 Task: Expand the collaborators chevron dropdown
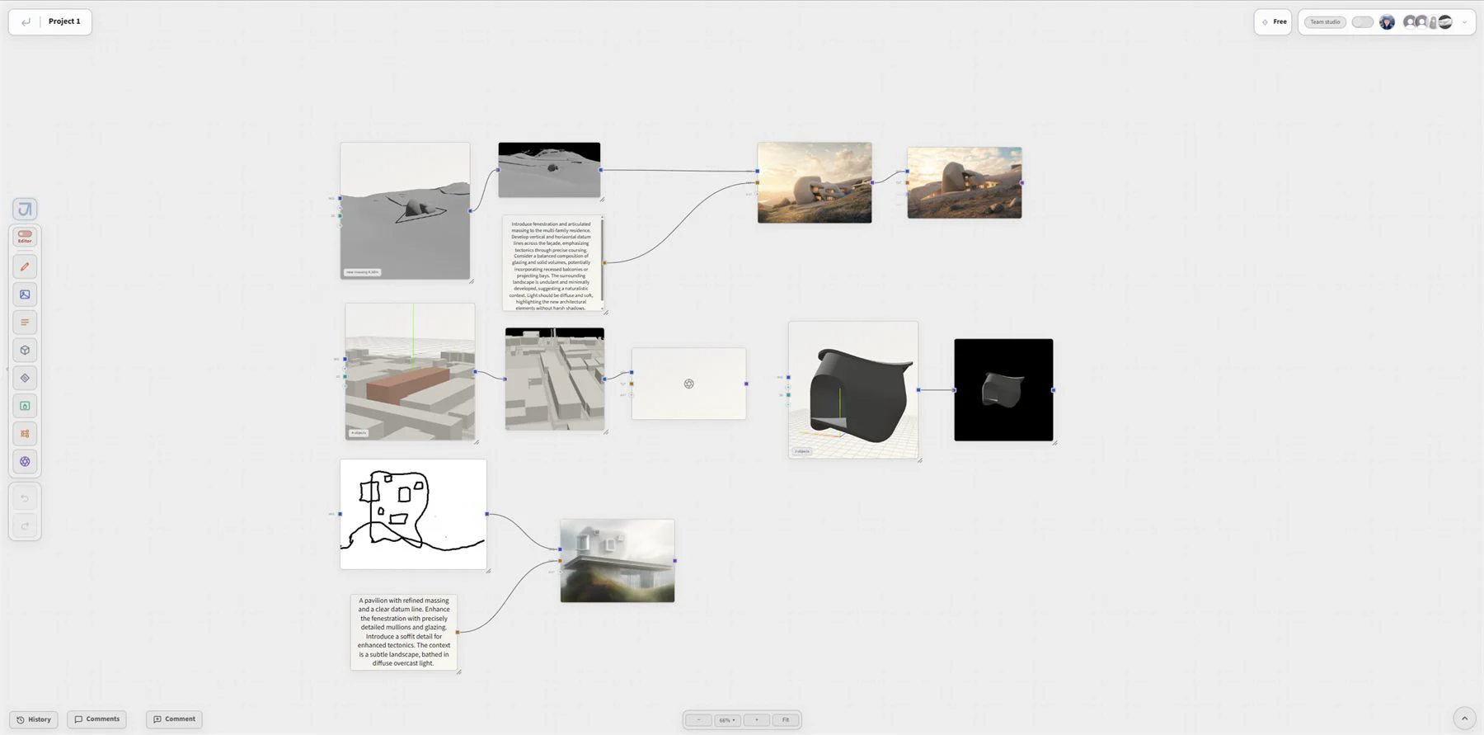click(x=1464, y=22)
